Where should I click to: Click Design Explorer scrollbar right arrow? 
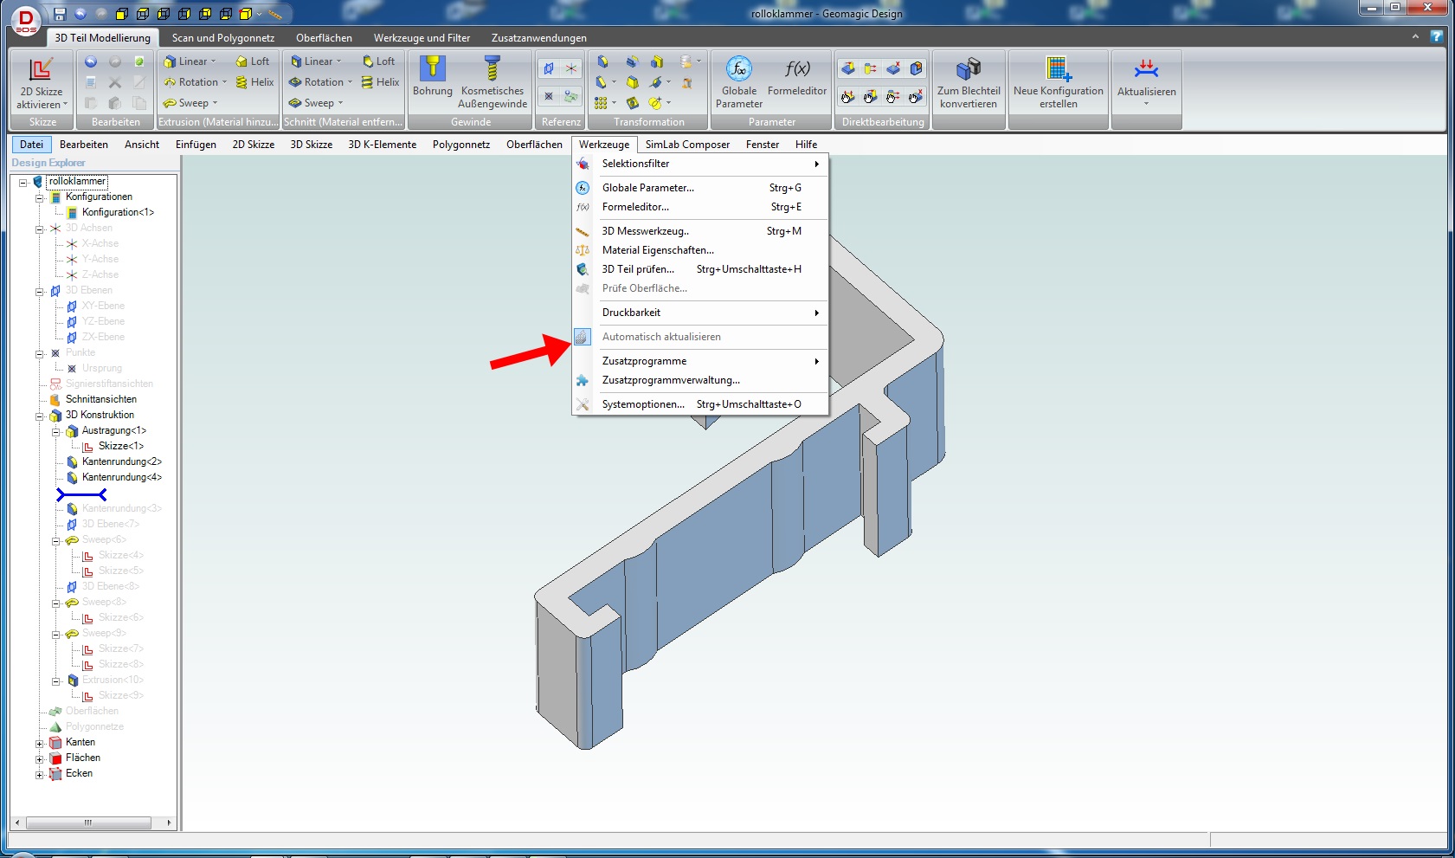pyautogui.click(x=169, y=823)
